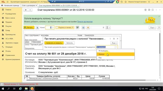Close the Счёт с договором tab
The height and width of the screenshot is (91, 163).
(x=36, y=6)
